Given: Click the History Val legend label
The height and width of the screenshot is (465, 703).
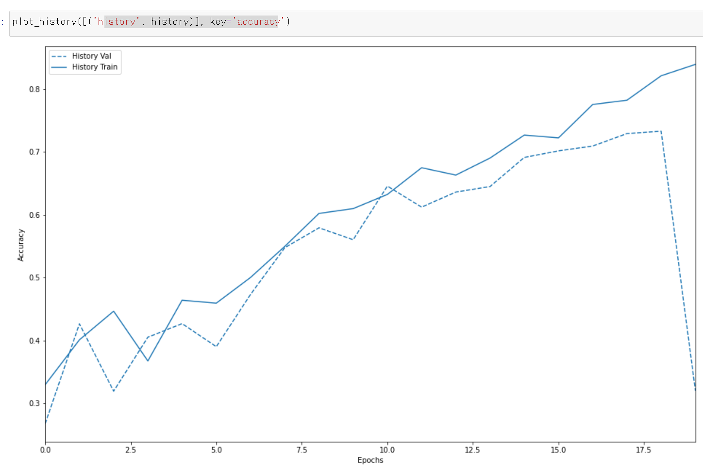Looking at the screenshot, I should pyautogui.click(x=91, y=56).
